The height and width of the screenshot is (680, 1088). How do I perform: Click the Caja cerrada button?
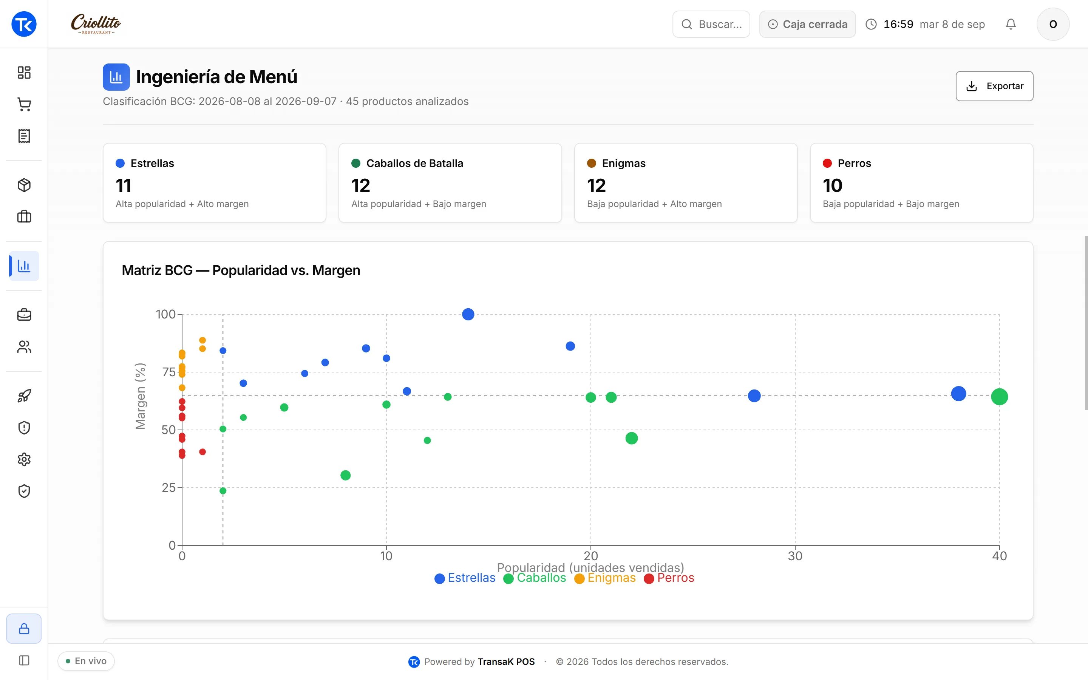point(807,24)
